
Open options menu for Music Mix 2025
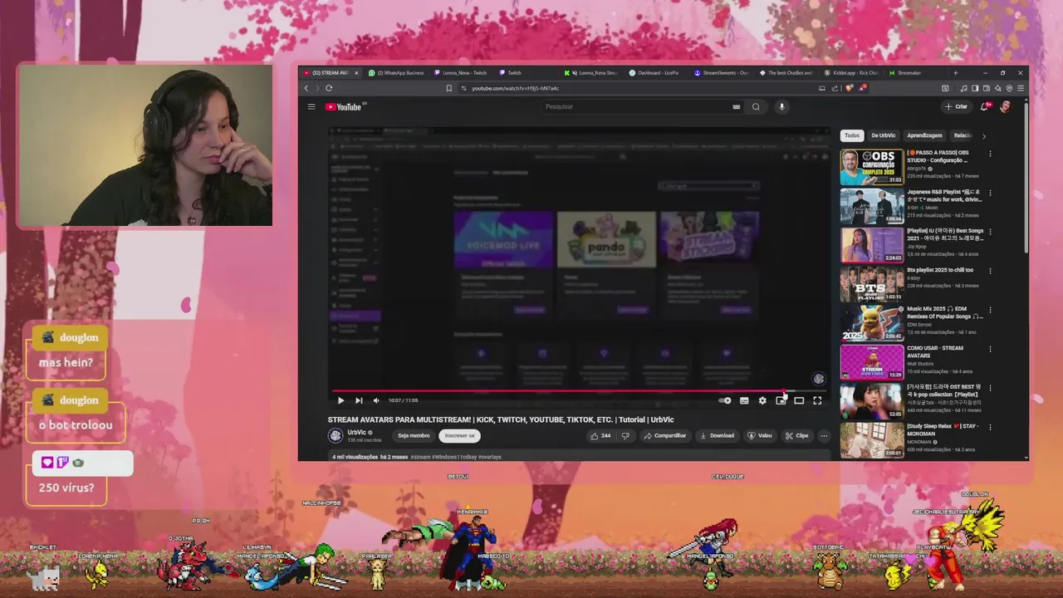990,310
